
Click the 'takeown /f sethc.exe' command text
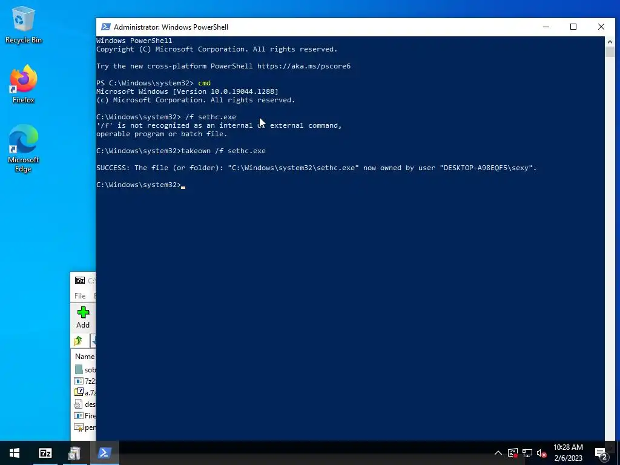point(223,151)
